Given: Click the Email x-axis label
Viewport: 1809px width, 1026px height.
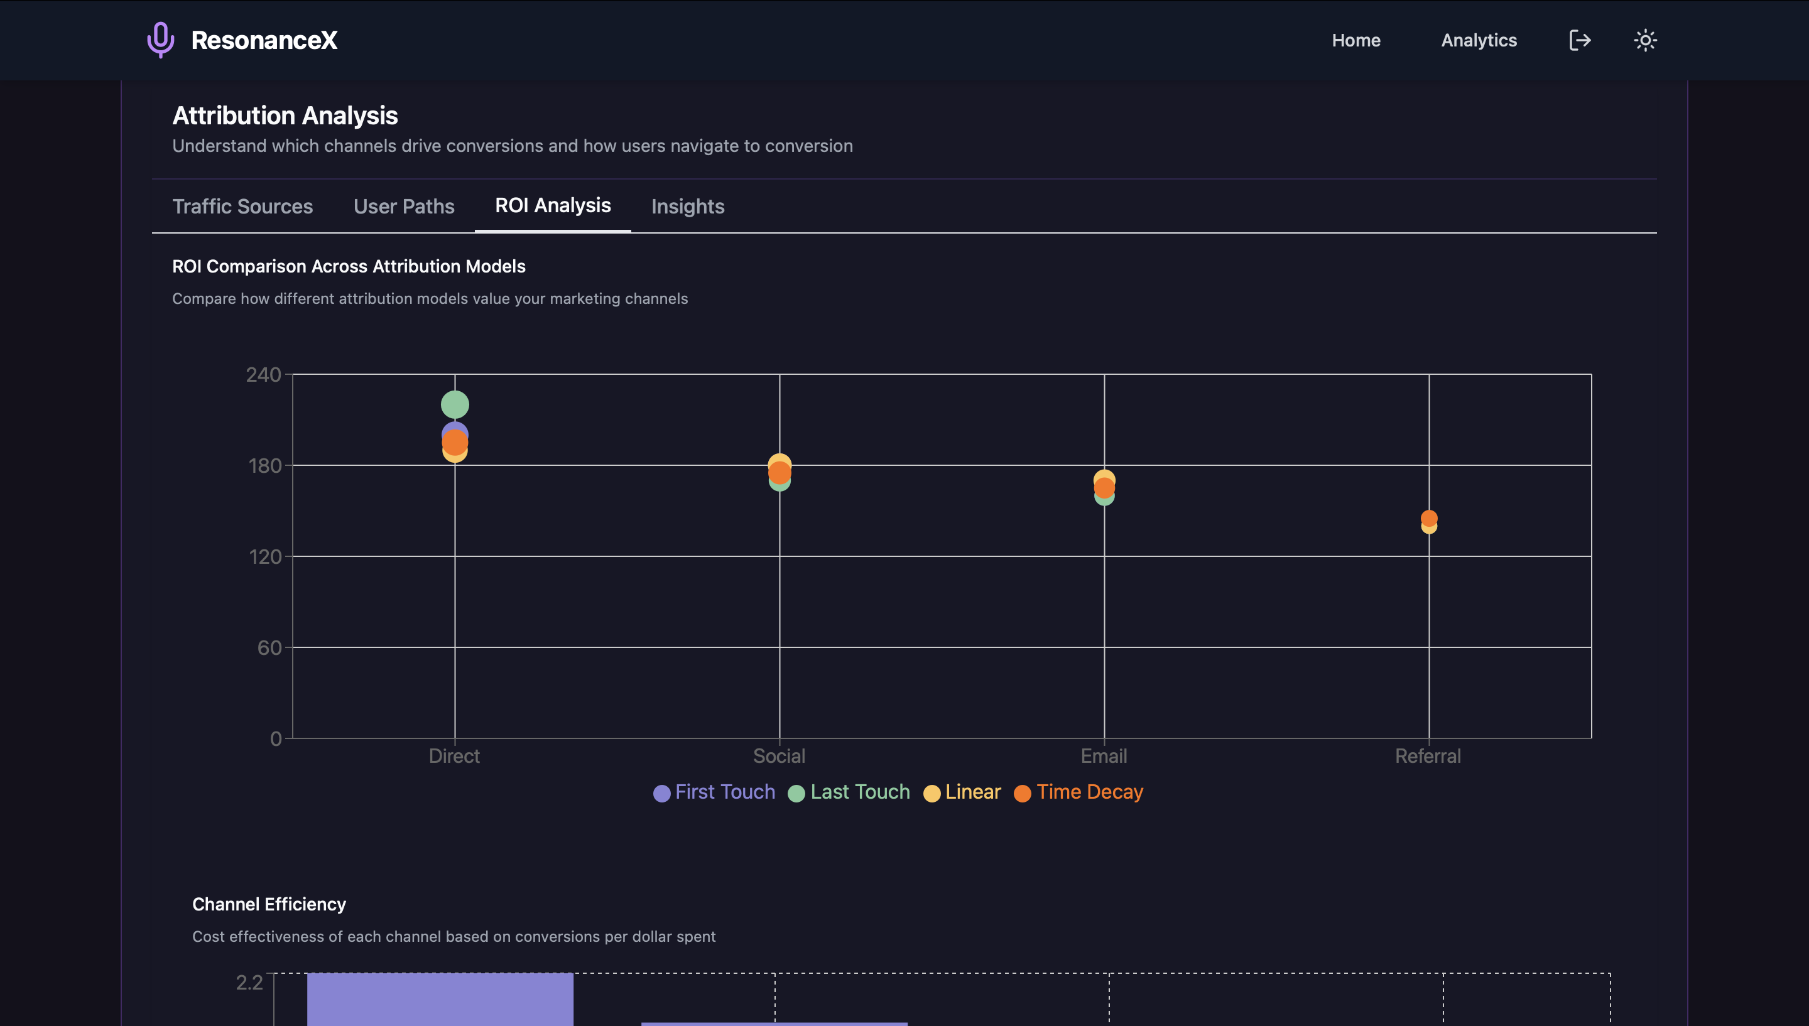Looking at the screenshot, I should point(1104,756).
